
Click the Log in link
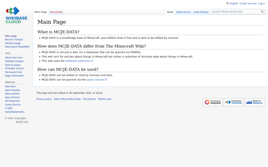pyautogui.click(x=261, y=4)
